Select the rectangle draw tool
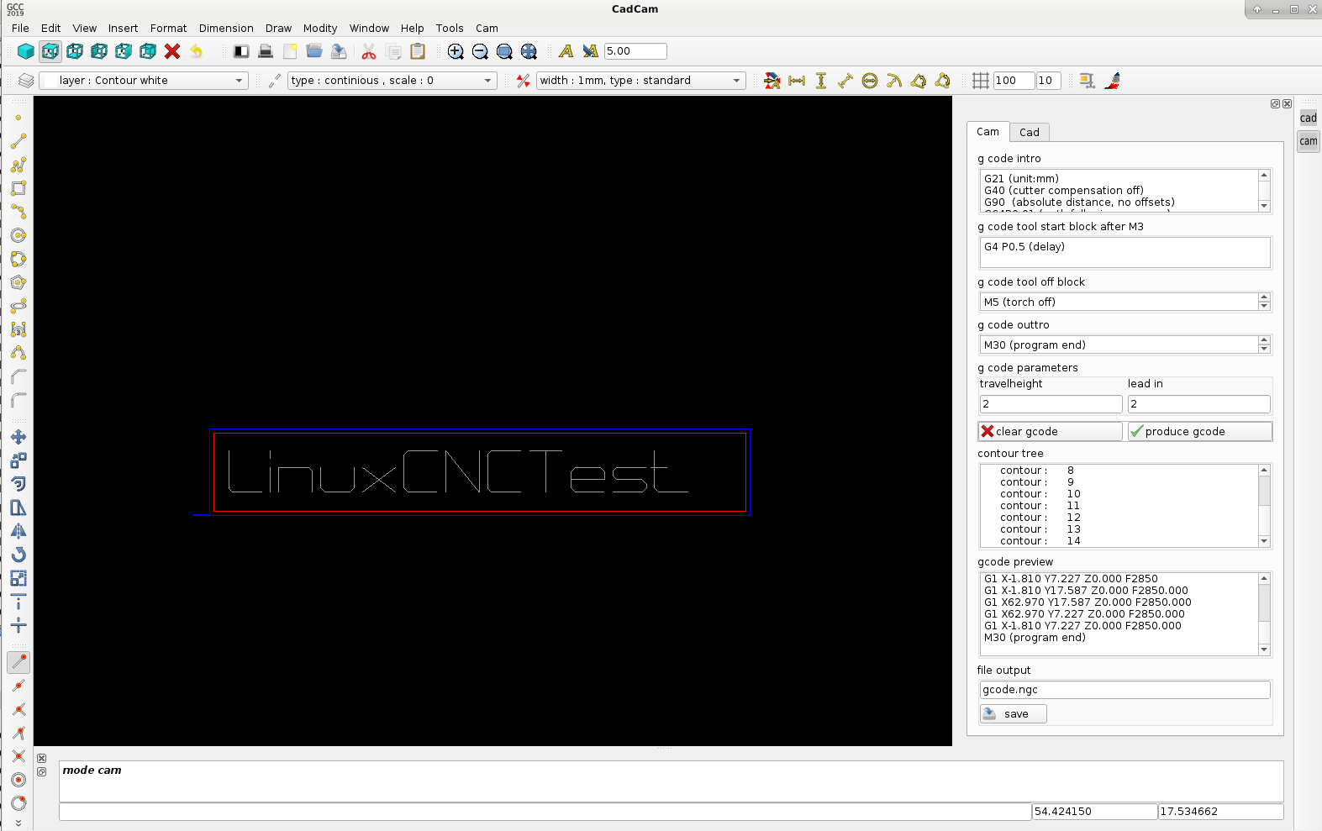 tap(18, 188)
